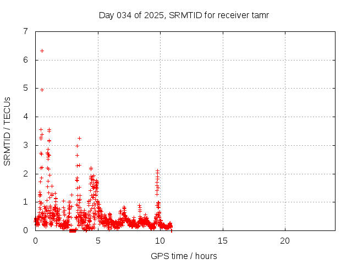This screenshot has width=352, height=264.
Task: Select the highest red data point above 6 TECUs
Action: click(42, 51)
